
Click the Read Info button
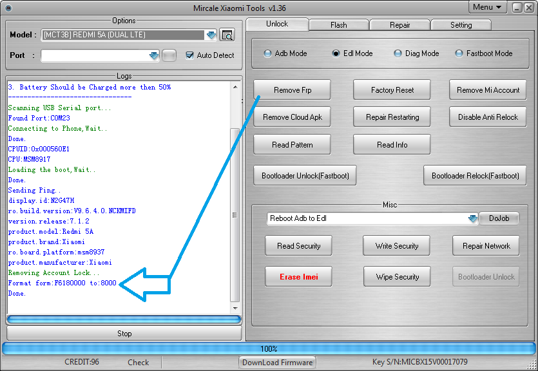[x=392, y=145]
